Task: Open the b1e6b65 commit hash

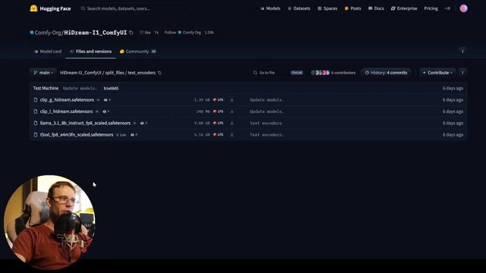Action: (111, 89)
